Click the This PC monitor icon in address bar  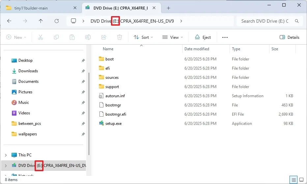tap(73, 21)
